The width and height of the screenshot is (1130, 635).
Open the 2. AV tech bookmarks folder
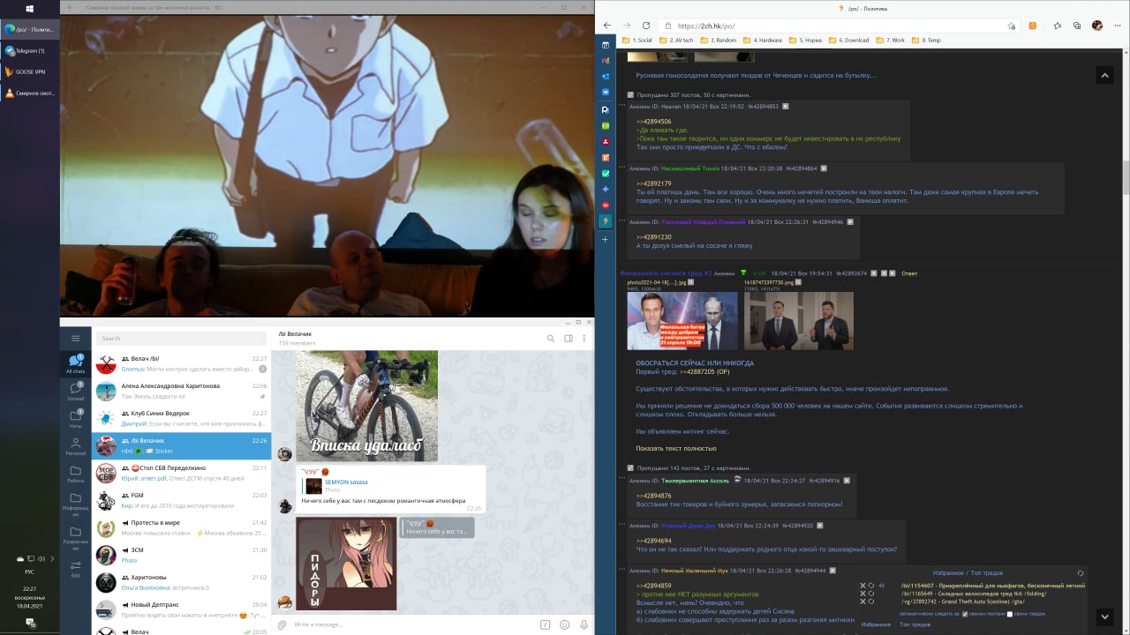(x=677, y=40)
